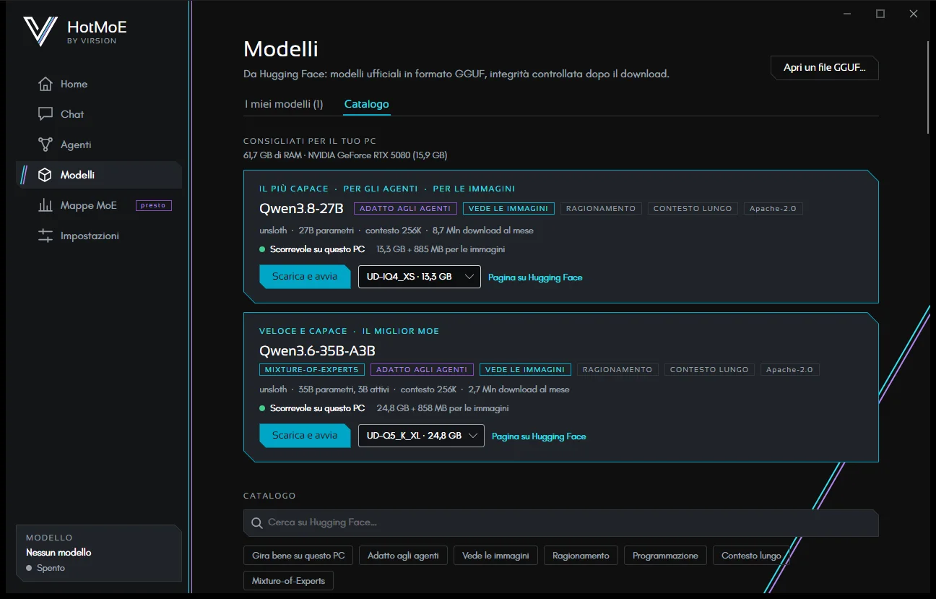Toggle the 'Ragionamento' filter chip
Viewport: 936px width, 599px height.
tap(581, 556)
